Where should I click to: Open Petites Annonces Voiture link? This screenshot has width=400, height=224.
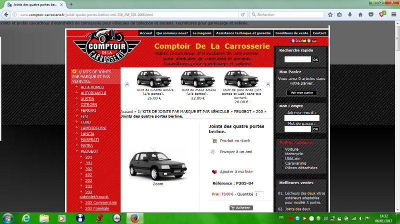291,149
